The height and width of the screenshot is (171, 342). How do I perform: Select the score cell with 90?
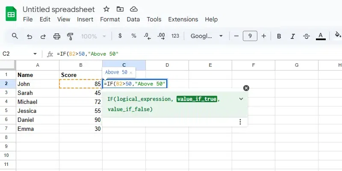coord(81,120)
